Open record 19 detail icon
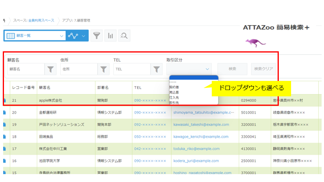324x182 pixels. point(4,124)
